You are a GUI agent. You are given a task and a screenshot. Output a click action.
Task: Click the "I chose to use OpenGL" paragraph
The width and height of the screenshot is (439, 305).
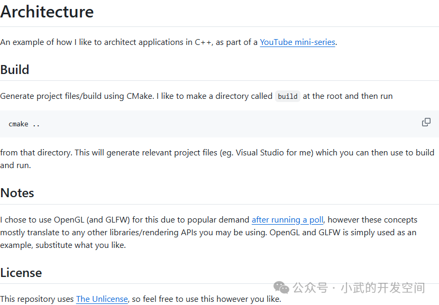208,233
